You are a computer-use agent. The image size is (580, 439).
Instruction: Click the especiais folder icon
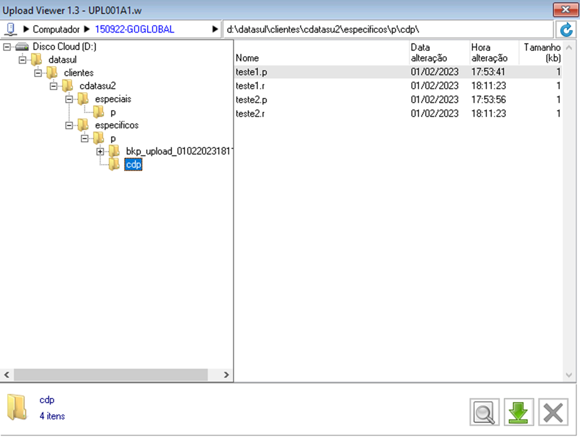point(83,99)
